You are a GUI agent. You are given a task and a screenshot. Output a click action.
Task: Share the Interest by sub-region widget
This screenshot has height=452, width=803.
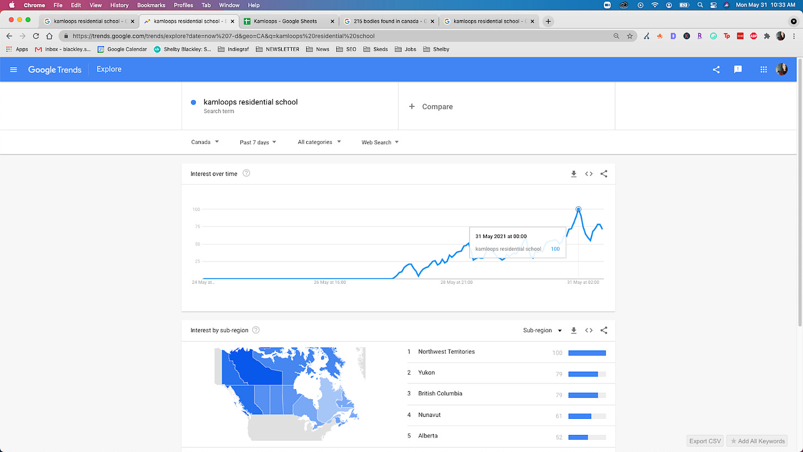pos(604,331)
